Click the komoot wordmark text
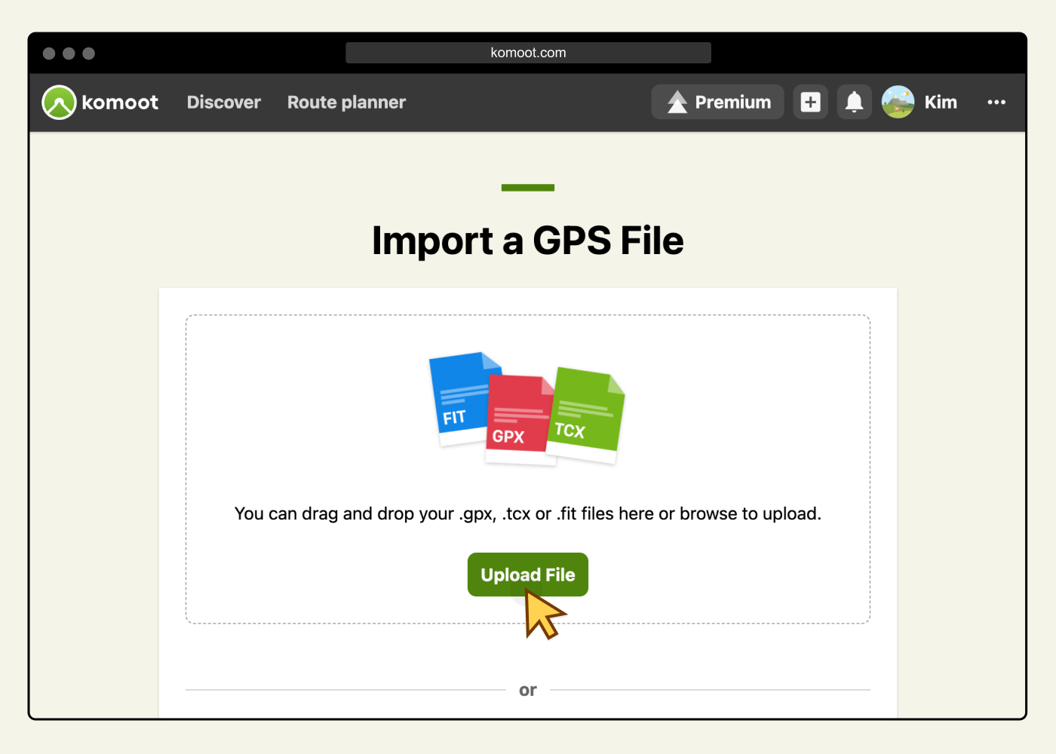This screenshot has height=754, width=1056. click(120, 103)
